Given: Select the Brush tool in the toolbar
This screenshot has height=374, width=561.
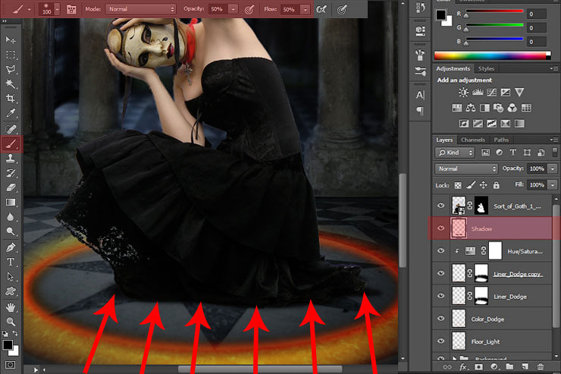Looking at the screenshot, I should (11, 143).
